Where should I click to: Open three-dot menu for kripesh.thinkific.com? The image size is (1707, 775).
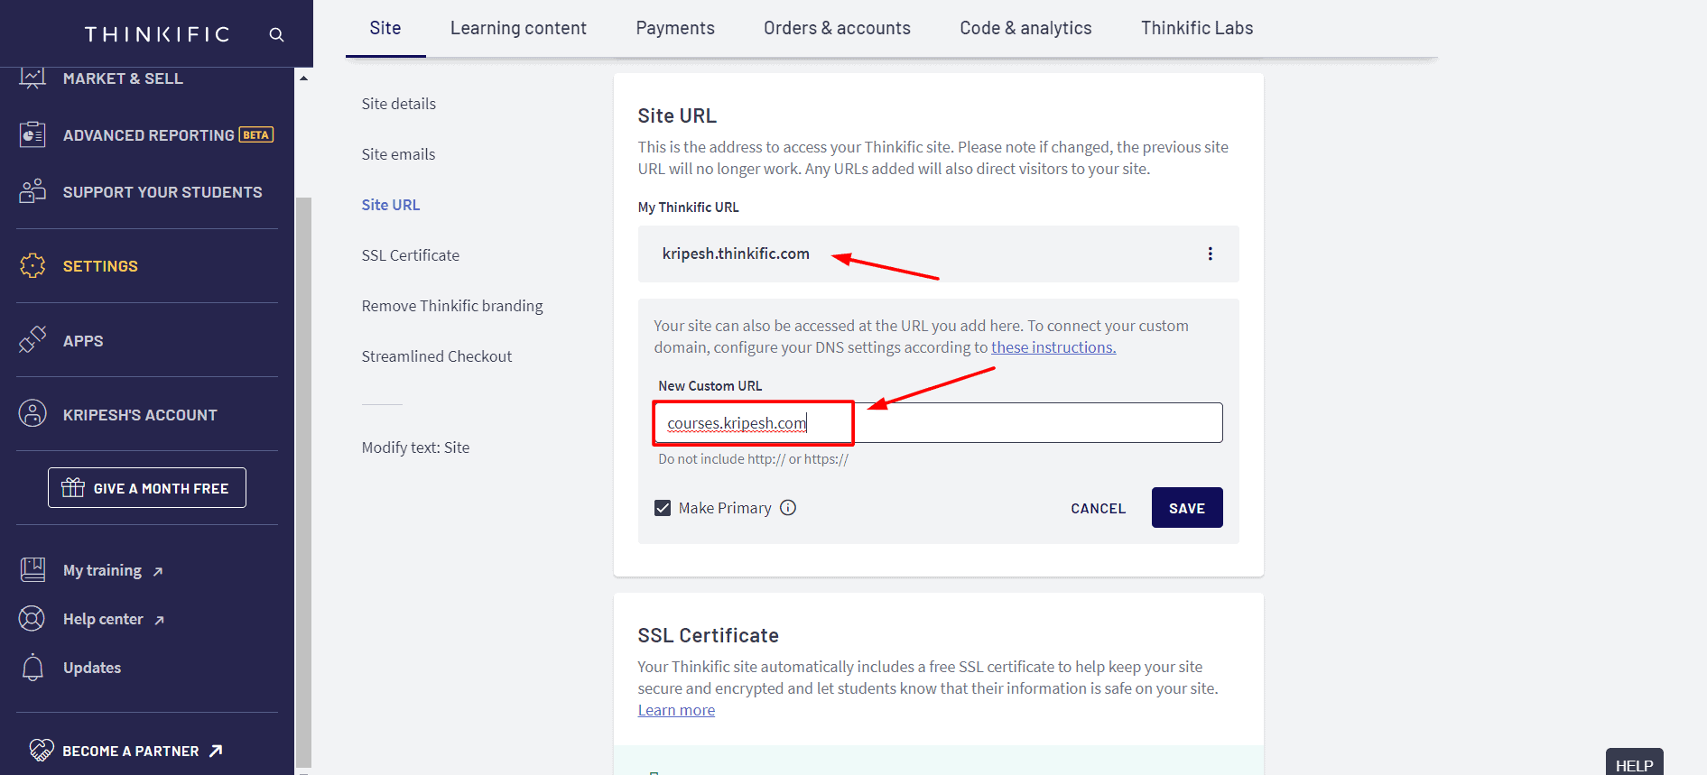[1210, 254]
